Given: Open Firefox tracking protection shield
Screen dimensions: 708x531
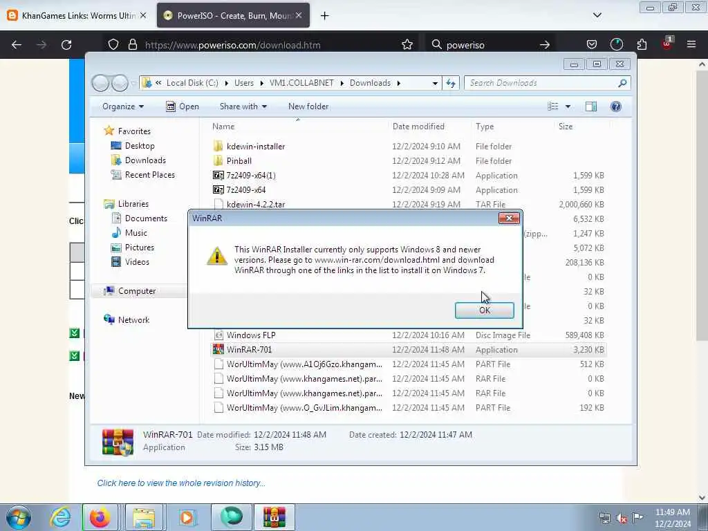Looking at the screenshot, I should tap(113, 45).
